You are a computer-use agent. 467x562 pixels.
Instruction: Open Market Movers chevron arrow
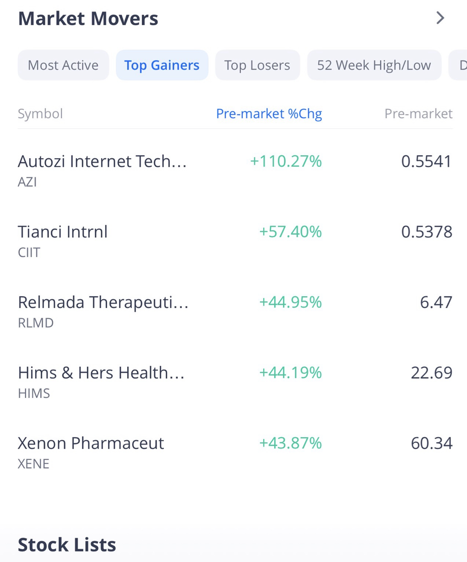coord(440,18)
